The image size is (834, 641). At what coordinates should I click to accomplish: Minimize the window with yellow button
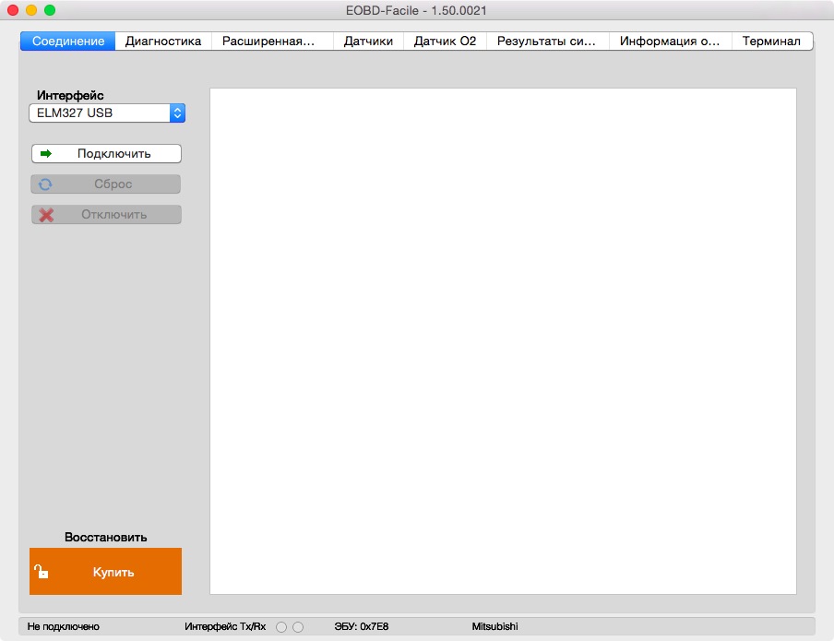tap(31, 10)
